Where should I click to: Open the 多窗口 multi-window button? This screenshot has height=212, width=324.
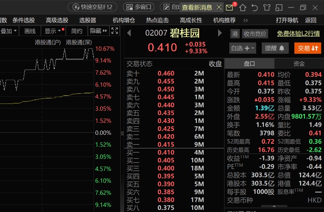click(138, 7)
